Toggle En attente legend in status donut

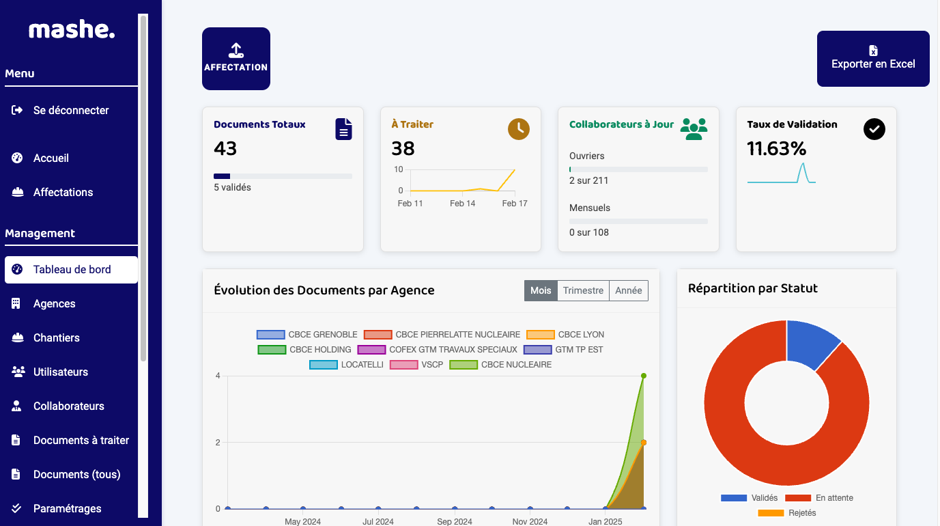coord(819,498)
